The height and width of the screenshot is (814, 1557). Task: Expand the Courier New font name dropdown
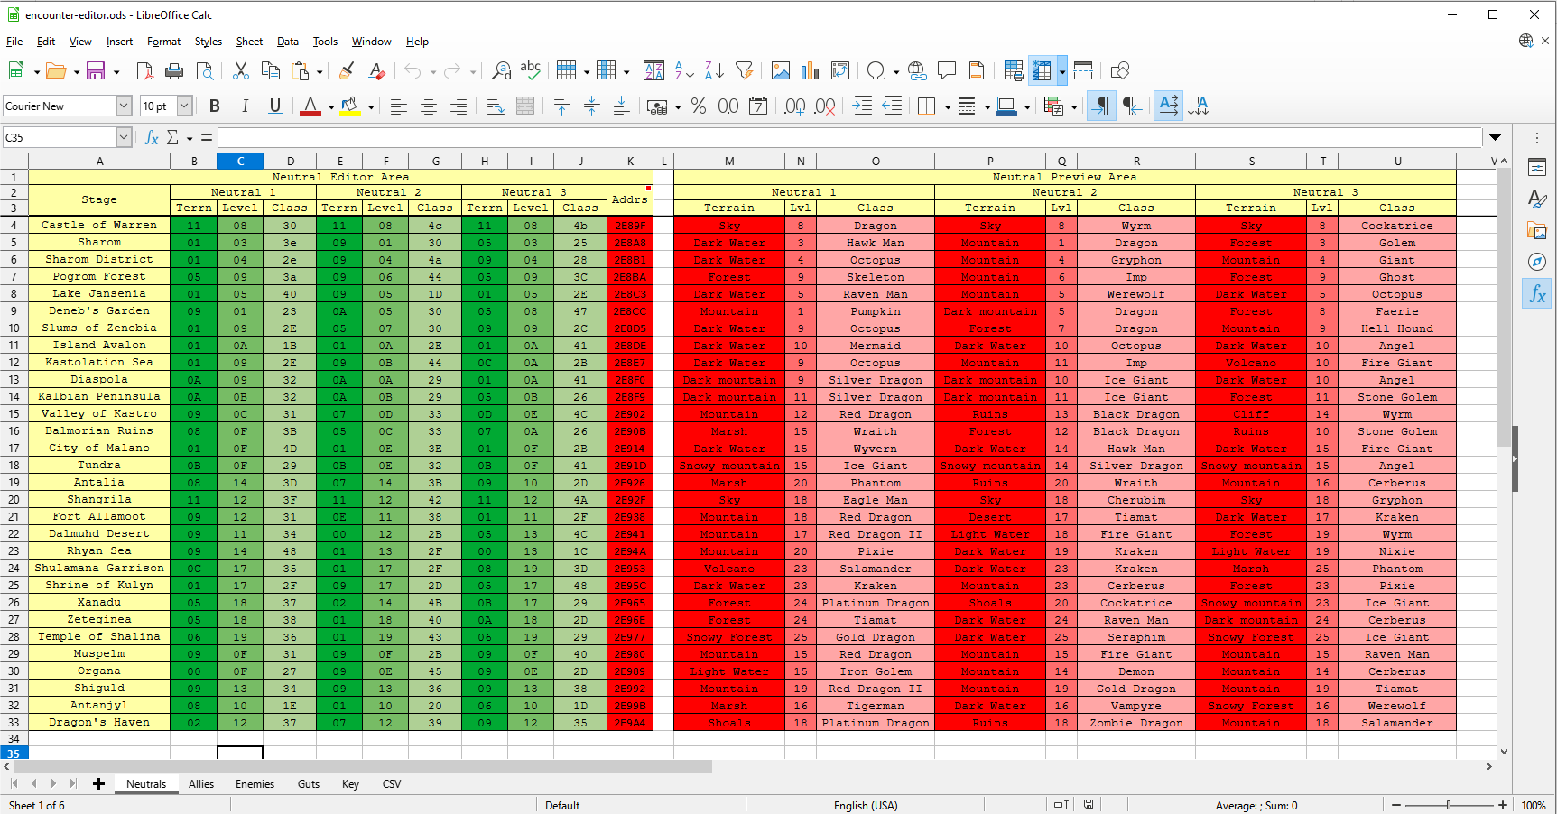124,106
